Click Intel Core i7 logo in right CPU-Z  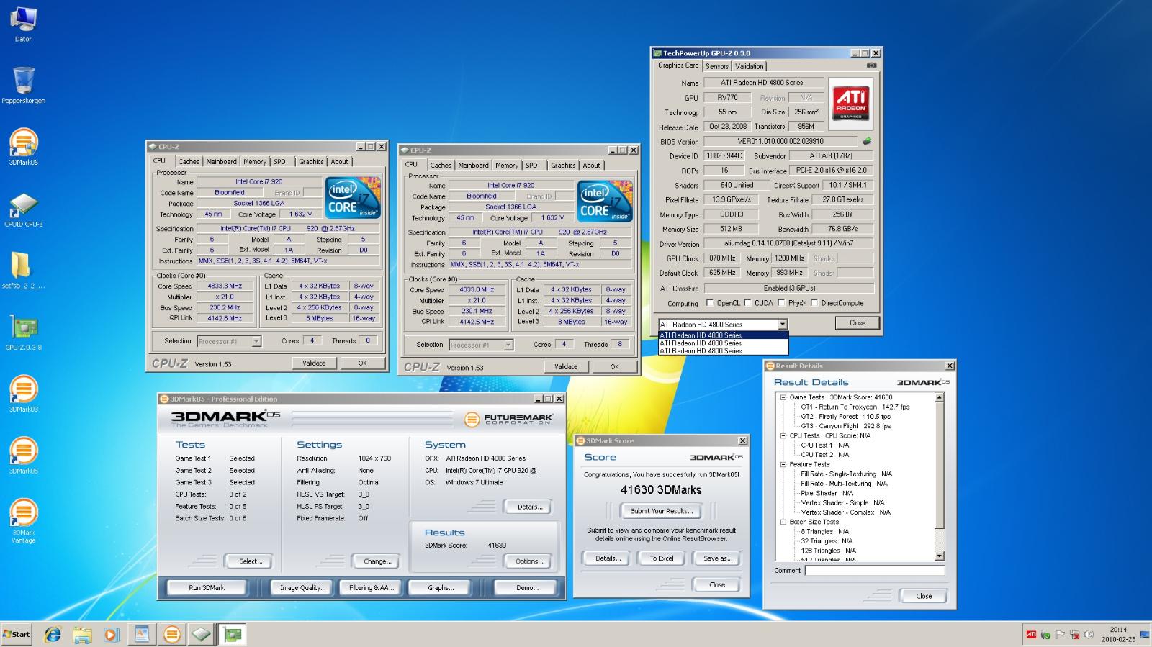coord(605,202)
